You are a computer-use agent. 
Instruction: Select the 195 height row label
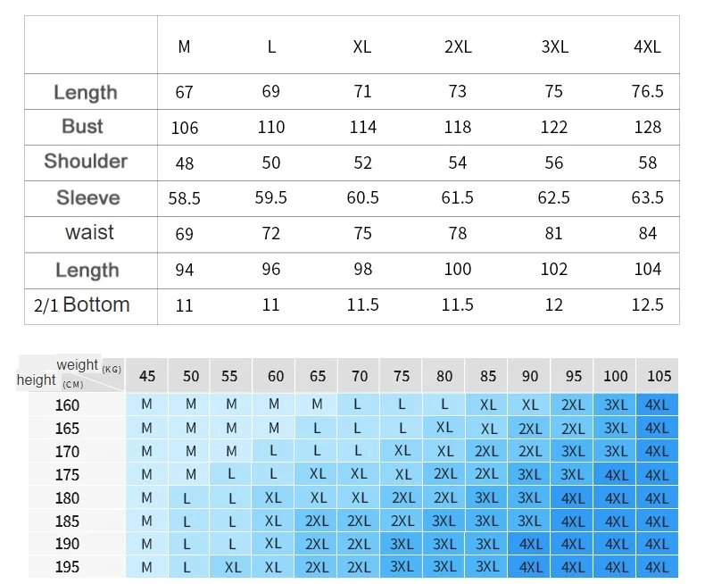tap(67, 567)
